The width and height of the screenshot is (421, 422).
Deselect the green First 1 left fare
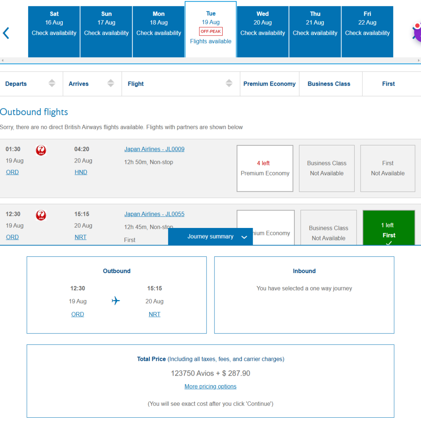click(388, 230)
